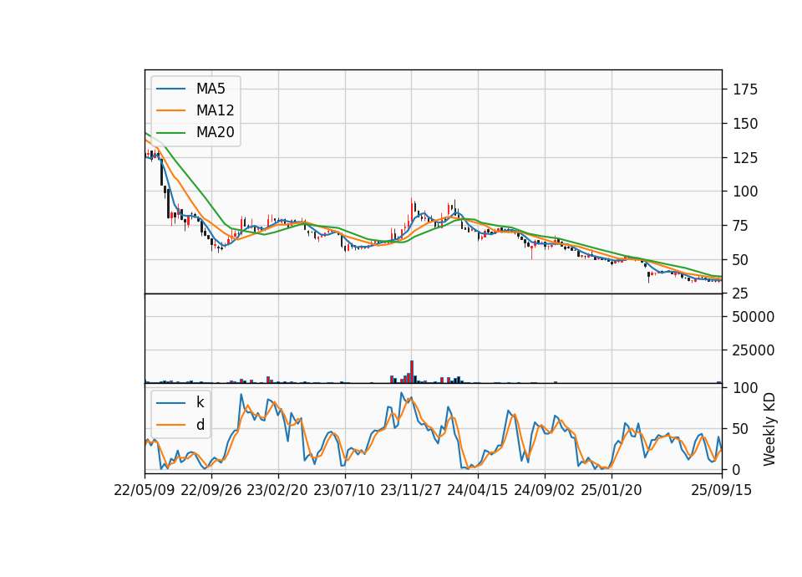
Task: Click the 0 label on KD axis
Action: pos(737,469)
